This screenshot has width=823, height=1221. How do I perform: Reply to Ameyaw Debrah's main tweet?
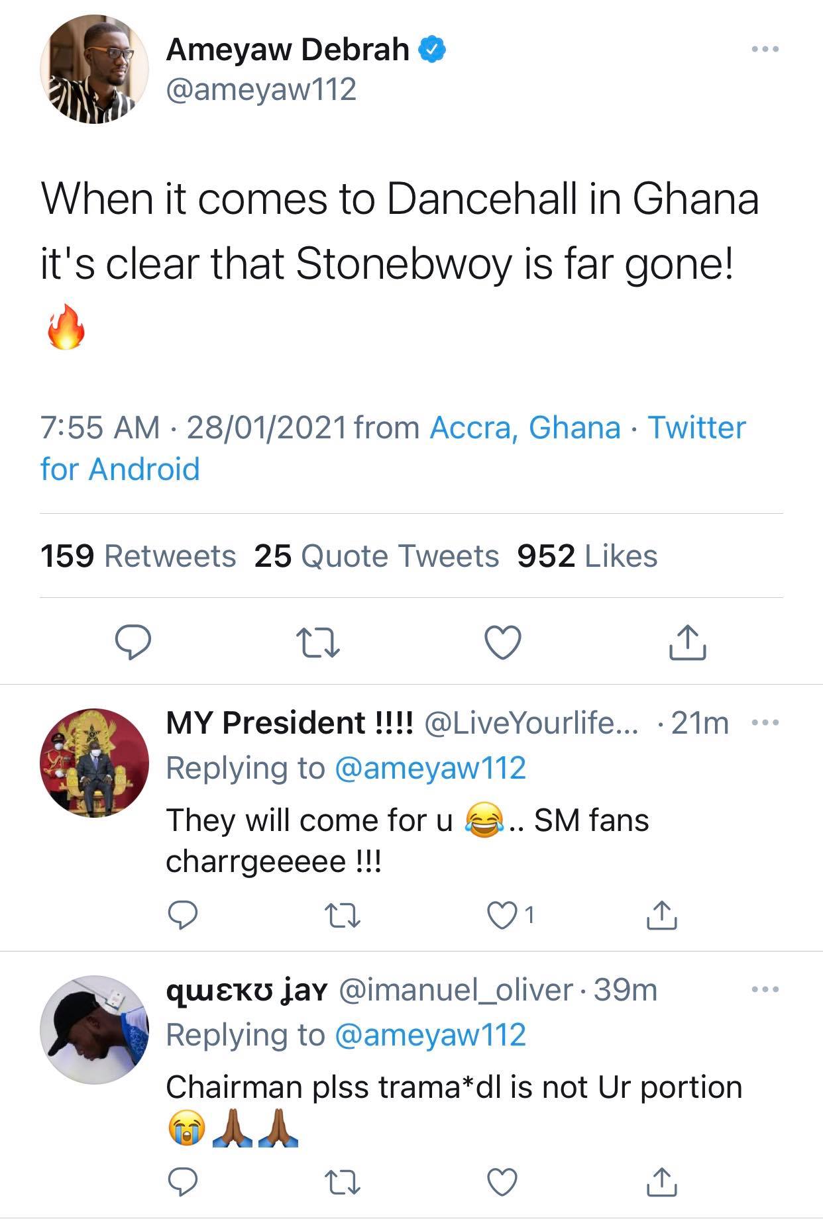coord(133,642)
